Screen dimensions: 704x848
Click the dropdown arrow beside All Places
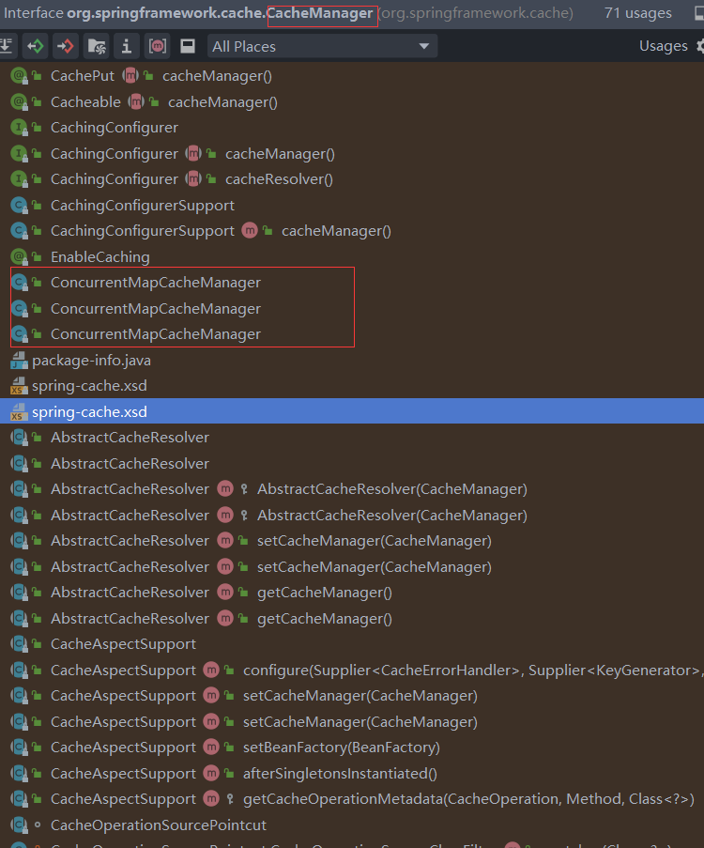click(x=424, y=47)
